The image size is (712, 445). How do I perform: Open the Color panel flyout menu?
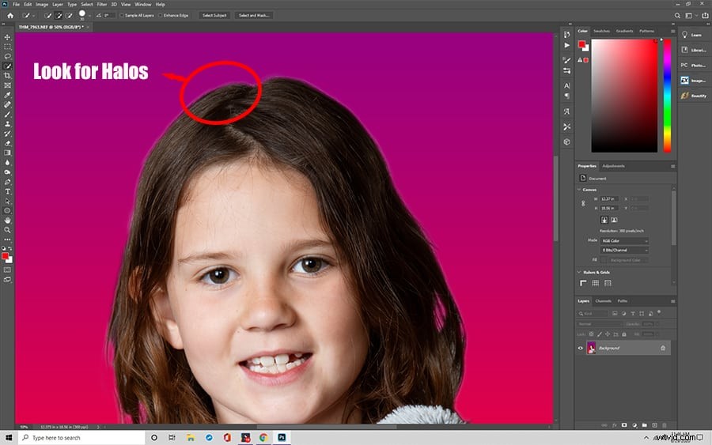tap(672, 32)
